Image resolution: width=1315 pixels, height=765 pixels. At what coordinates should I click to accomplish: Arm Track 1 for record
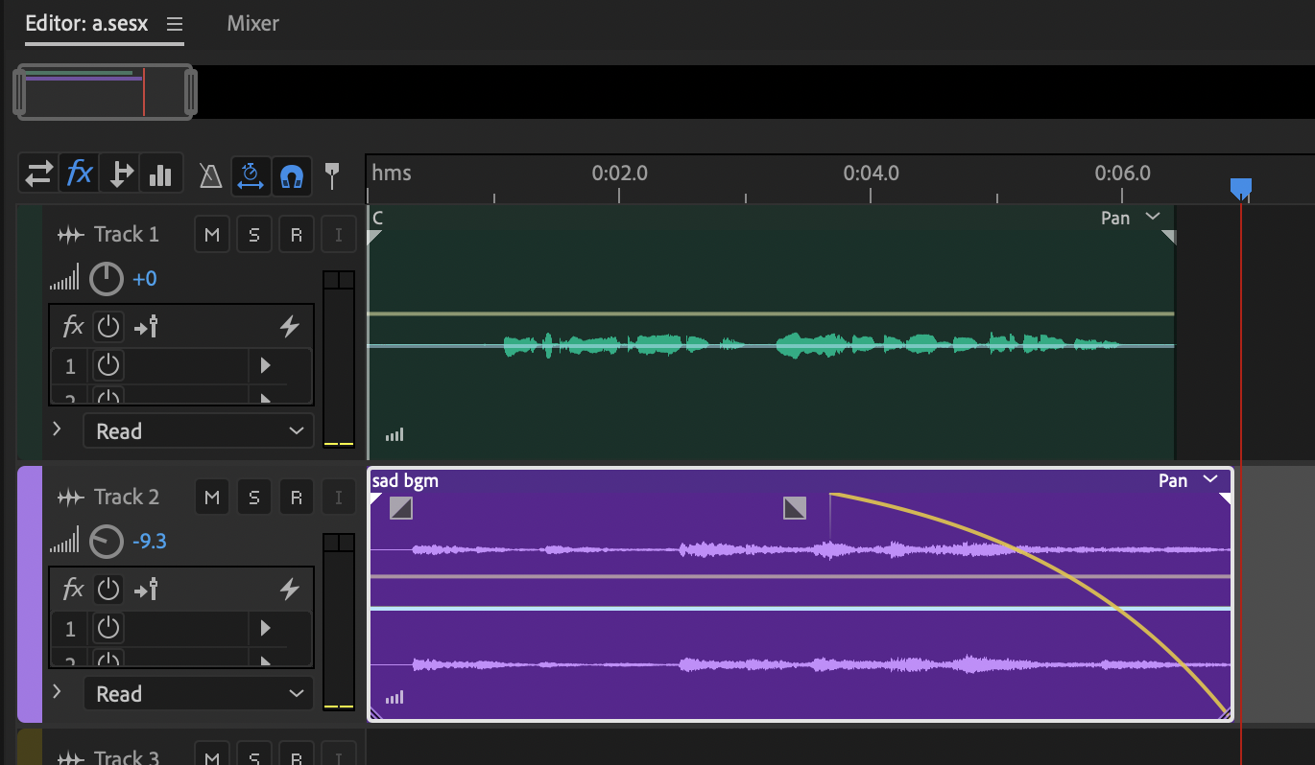297,235
